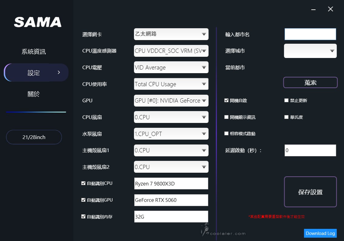This screenshot has height=241, width=344.
Task: Expand the CPU使用率 dropdown
Action: pos(171,84)
